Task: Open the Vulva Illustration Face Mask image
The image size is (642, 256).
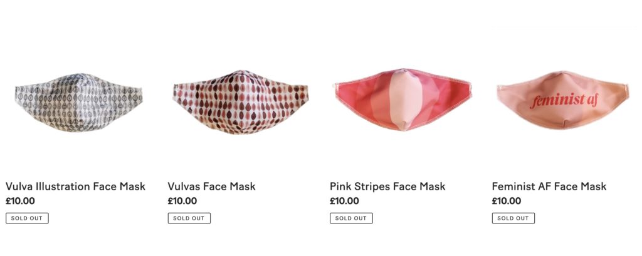Action: (78, 103)
